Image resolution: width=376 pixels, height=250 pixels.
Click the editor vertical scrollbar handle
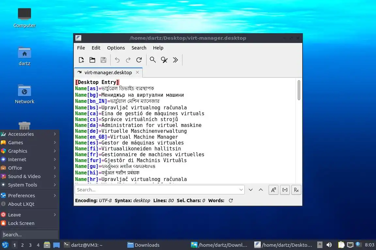pyautogui.click(x=299, y=90)
